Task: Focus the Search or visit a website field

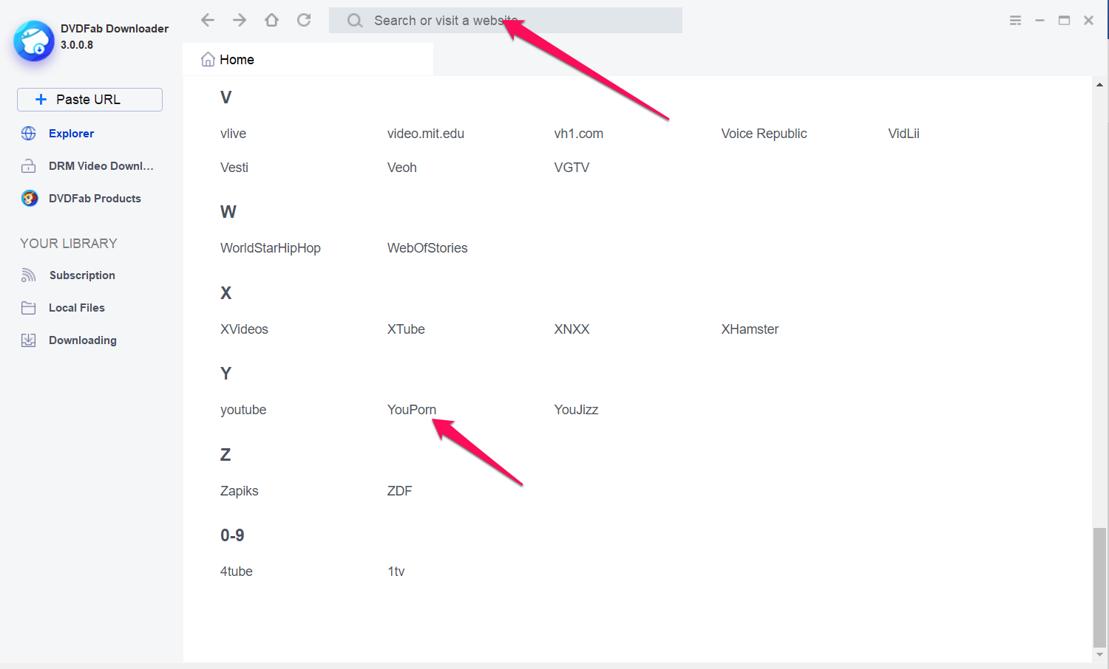Action: (x=506, y=21)
